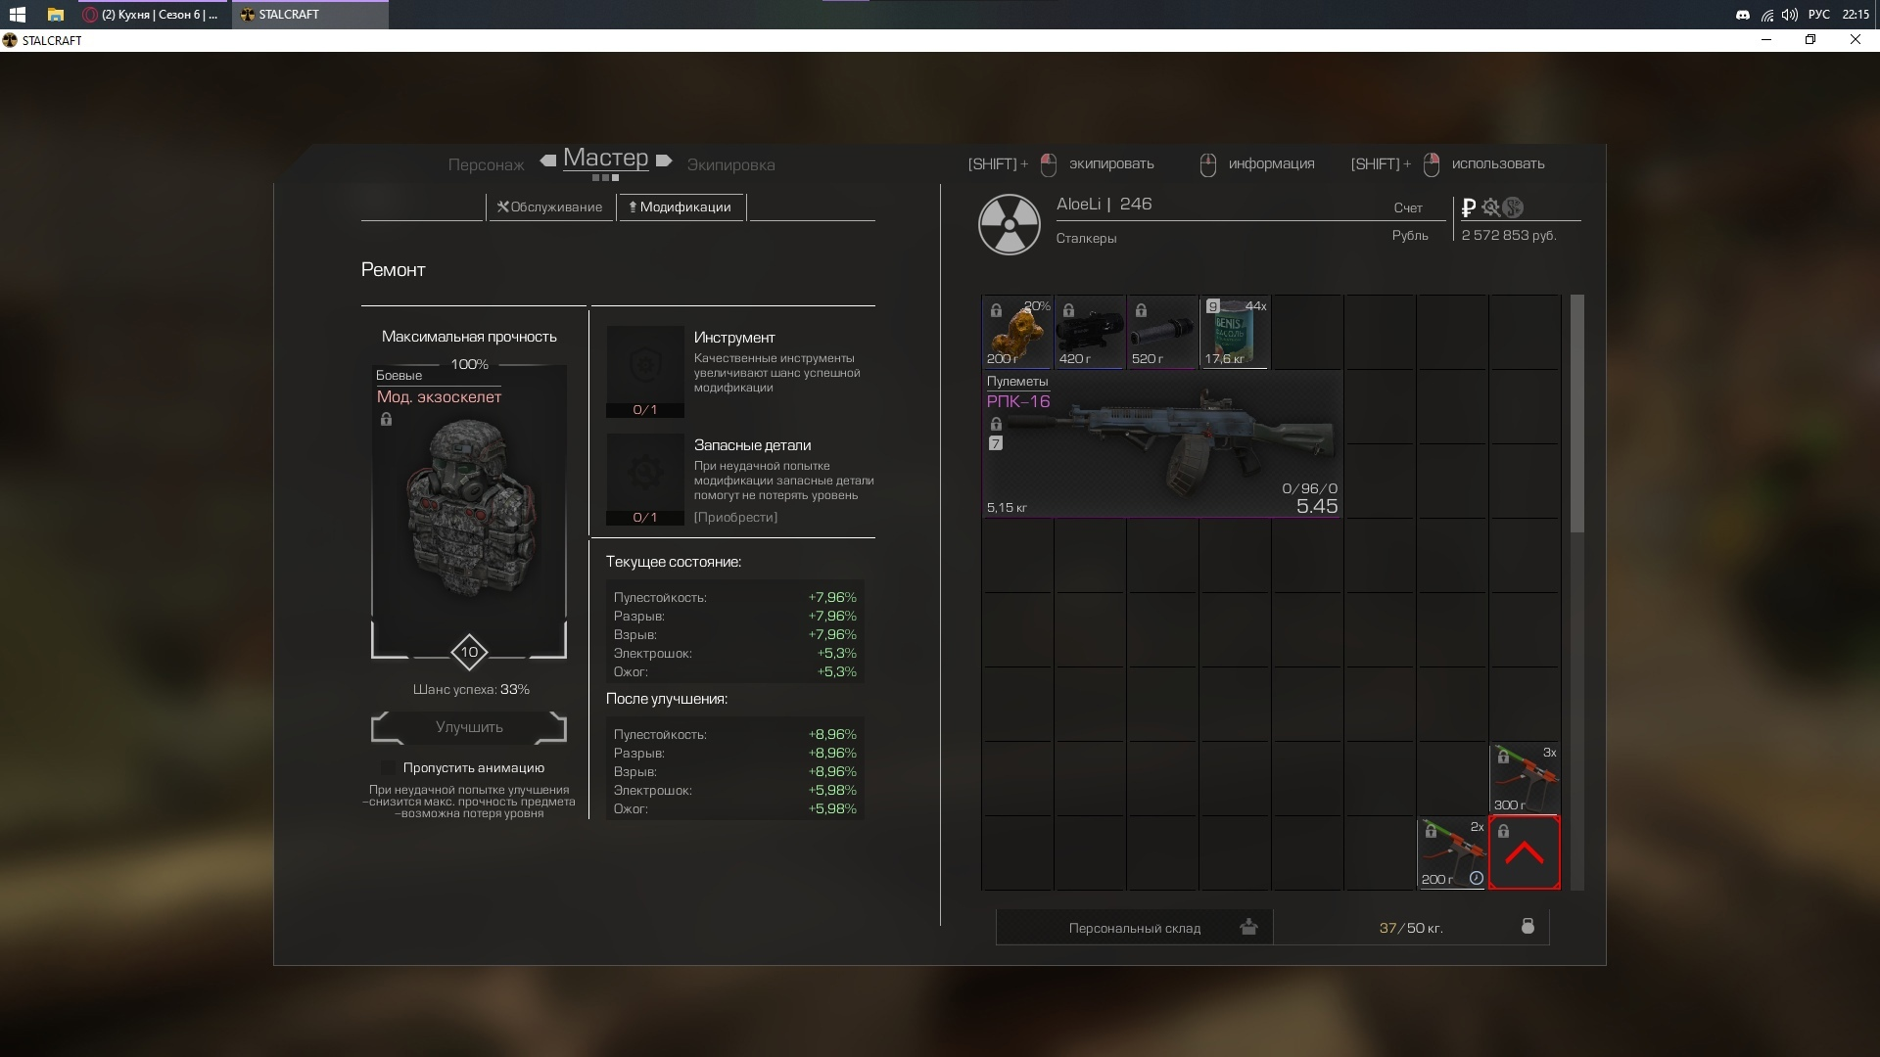Click the empty Инструмент slot

[644, 371]
